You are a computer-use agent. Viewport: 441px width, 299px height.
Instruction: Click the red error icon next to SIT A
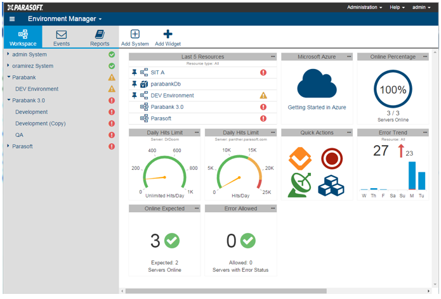click(263, 72)
